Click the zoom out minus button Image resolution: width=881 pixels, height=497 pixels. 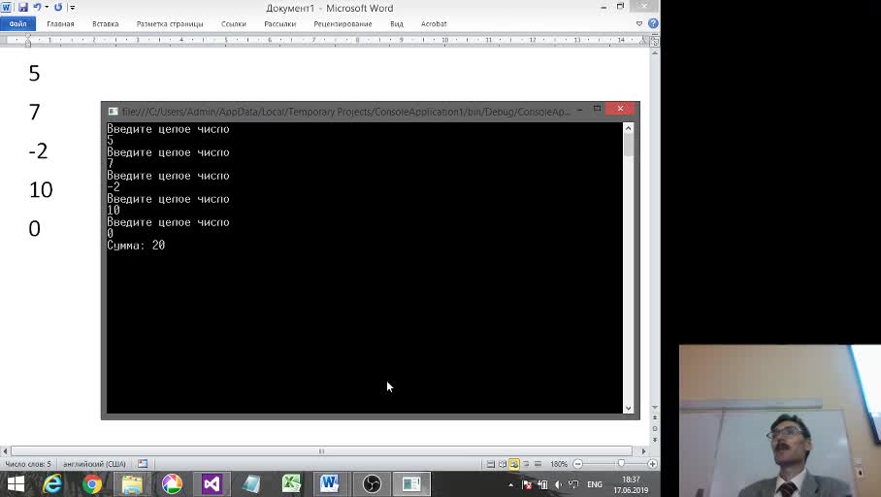coord(577,464)
